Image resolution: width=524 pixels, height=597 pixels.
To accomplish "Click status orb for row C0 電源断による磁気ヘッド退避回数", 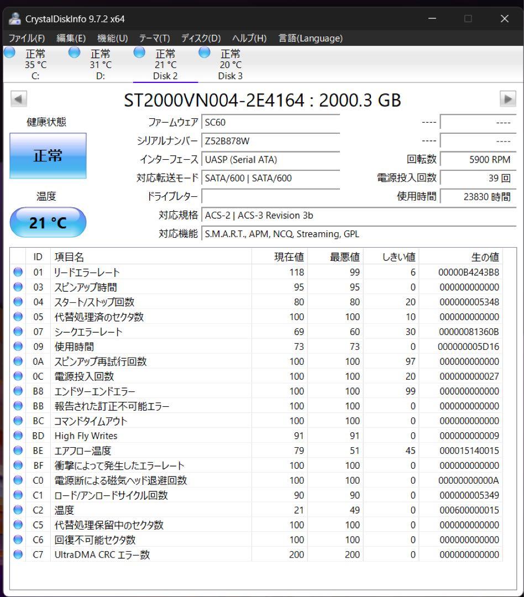I will point(18,480).
